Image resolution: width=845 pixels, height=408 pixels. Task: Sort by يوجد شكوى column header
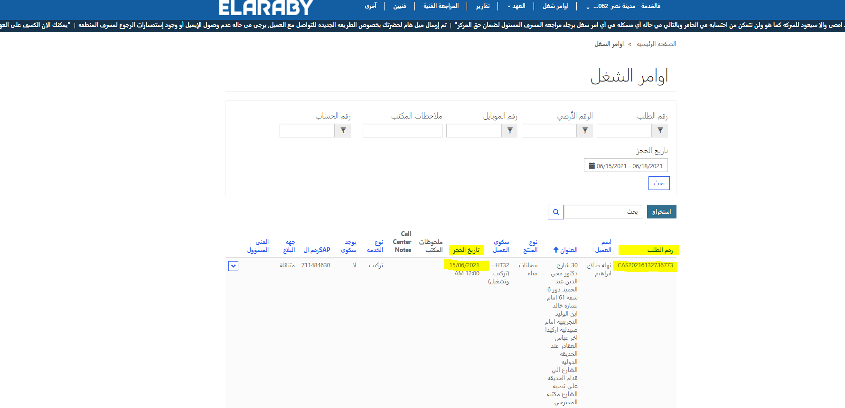tap(348, 246)
